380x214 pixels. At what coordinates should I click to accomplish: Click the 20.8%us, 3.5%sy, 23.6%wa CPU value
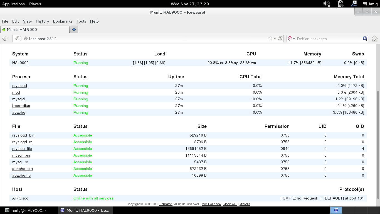[232, 63]
